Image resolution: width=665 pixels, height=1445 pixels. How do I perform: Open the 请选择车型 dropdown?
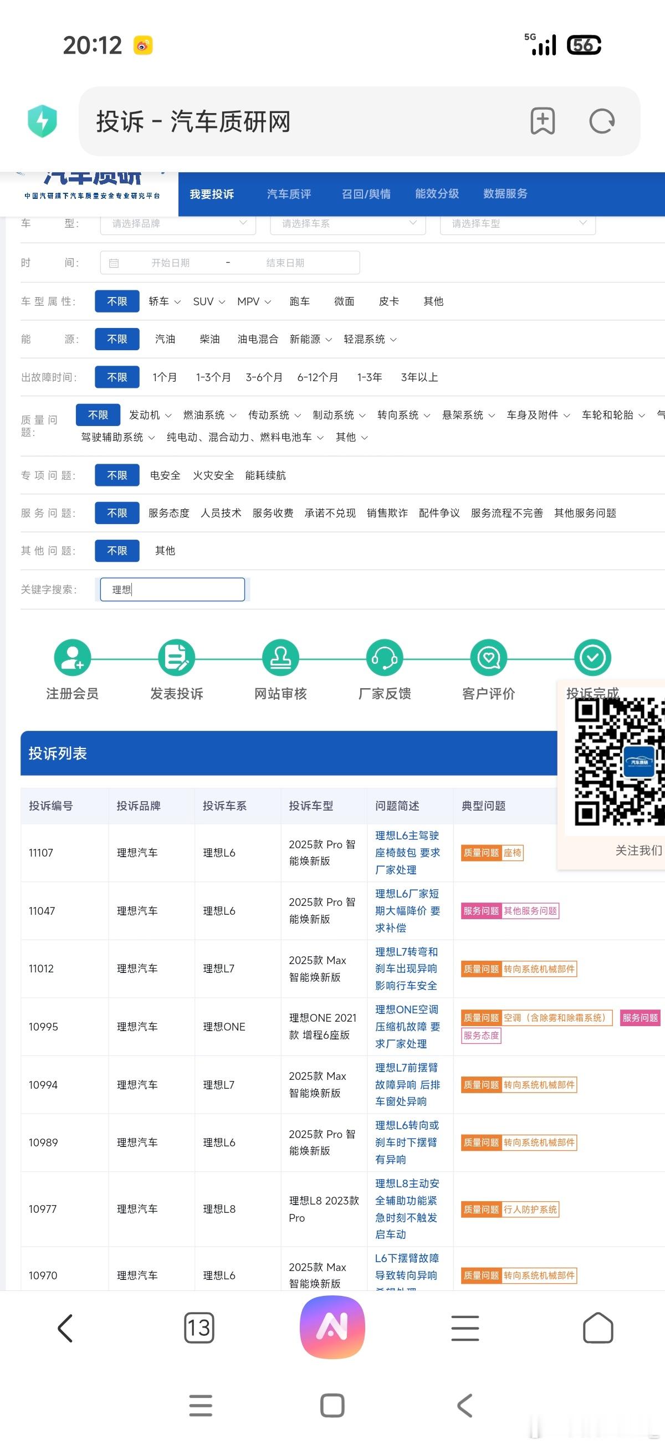click(518, 223)
